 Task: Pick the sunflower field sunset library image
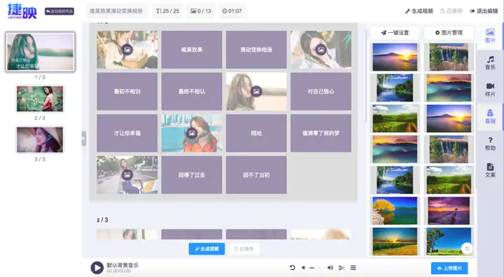395,241
